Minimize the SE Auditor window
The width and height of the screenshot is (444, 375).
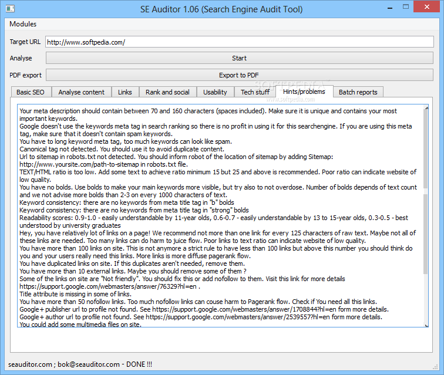click(x=390, y=8)
